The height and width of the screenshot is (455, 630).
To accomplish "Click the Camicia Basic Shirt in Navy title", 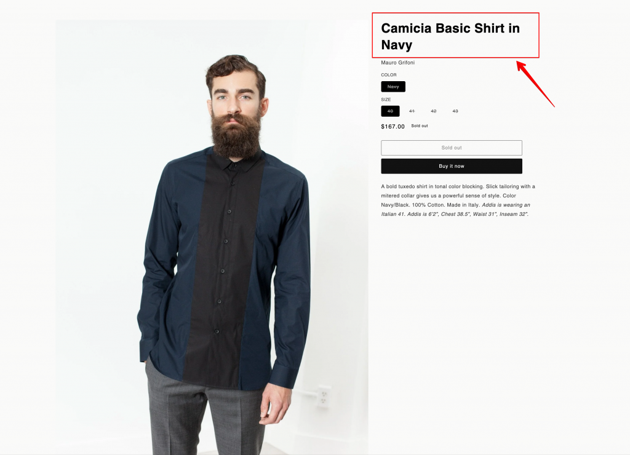I will (450, 36).
